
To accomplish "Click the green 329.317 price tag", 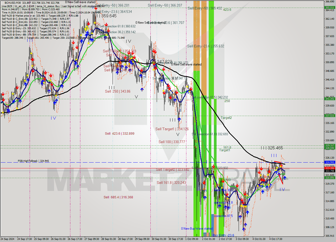I will coord(330,145).
